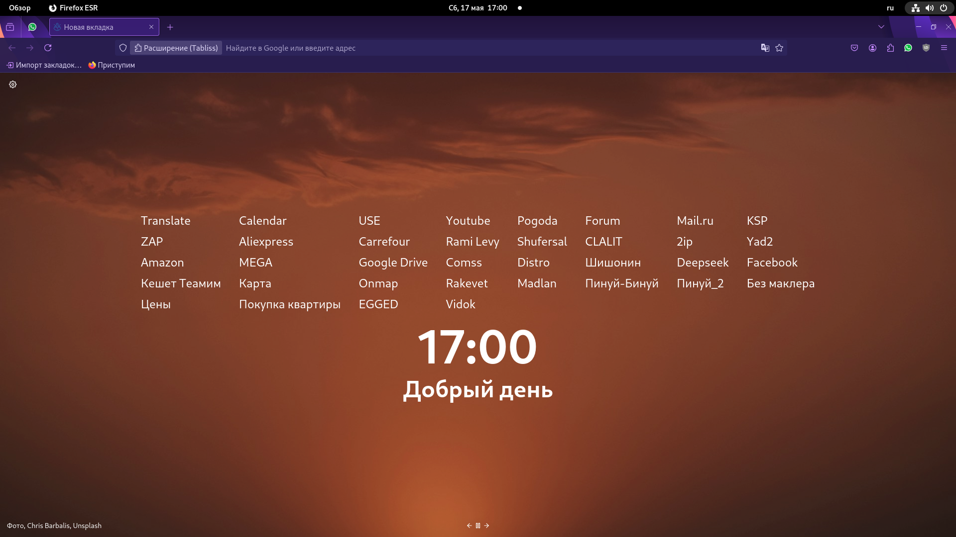Image resolution: width=956 pixels, height=537 pixels.
Task: Go forward to next page
Action: pyautogui.click(x=30, y=48)
